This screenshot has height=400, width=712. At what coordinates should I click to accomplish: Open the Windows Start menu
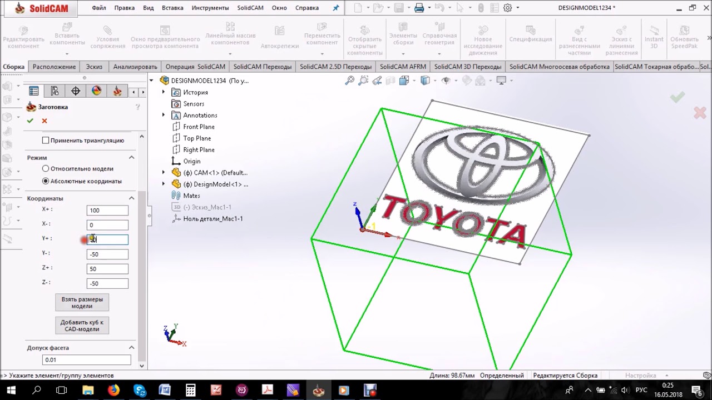pyautogui.click(x=11, y=391)
